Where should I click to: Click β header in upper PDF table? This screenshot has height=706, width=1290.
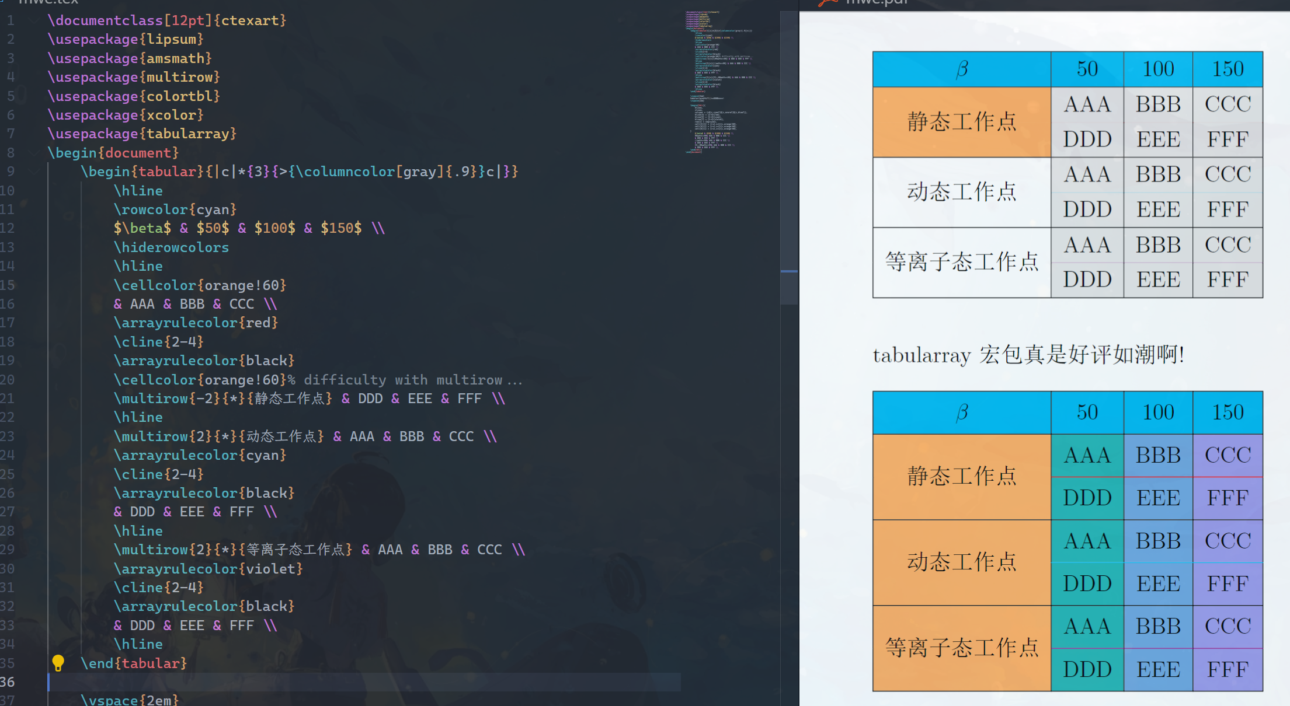click(962, 69)
